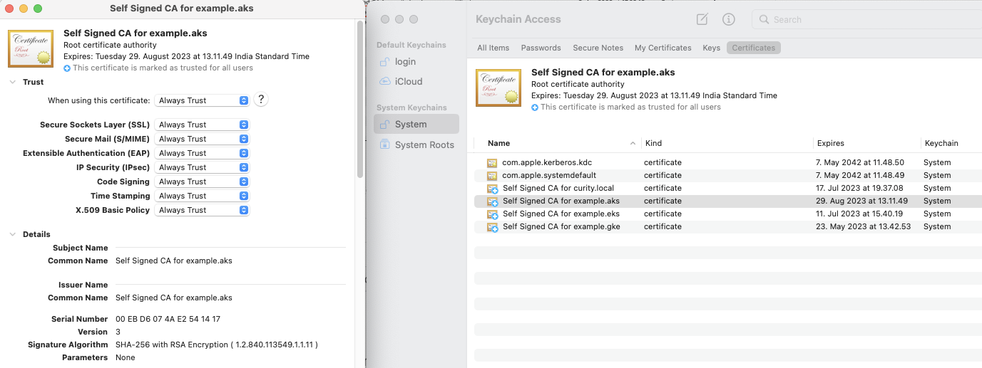Open the Code Signing trust dropdown
The width and height of the screenshot is (982, 368).
click(203, 182)
